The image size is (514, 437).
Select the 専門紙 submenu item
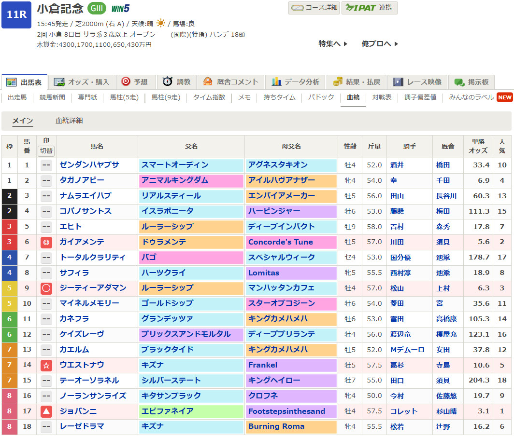pyautogui.click(x=87, y=97)
